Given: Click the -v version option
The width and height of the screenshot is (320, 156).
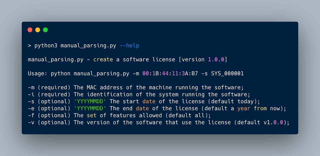Looking at the screenshot, I should coord(31,122).
